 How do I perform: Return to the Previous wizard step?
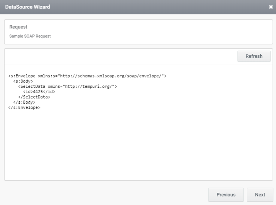click(x=226, y=195)
